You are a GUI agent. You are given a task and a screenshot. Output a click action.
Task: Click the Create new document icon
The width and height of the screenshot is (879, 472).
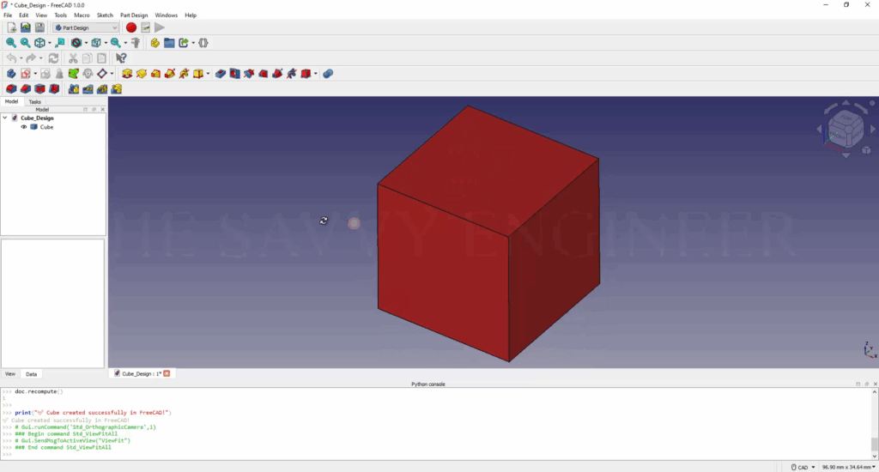[11, 27]
